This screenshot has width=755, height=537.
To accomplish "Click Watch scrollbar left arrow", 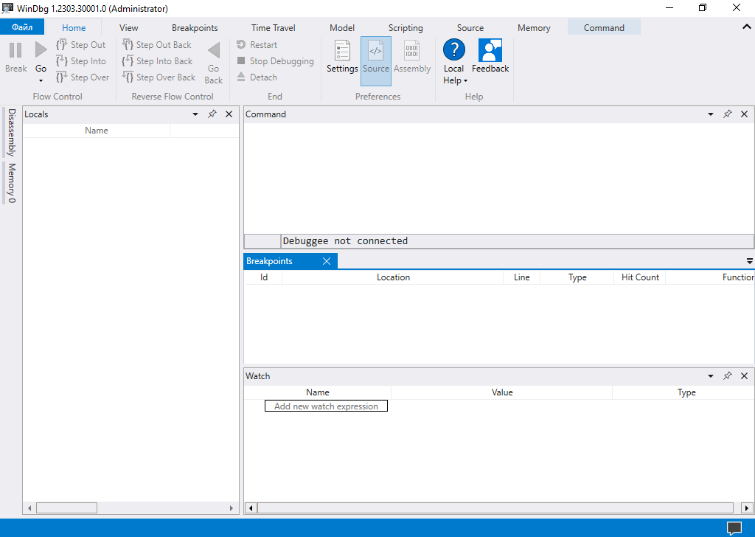I will pyautogui.click(x=251, y=508).
